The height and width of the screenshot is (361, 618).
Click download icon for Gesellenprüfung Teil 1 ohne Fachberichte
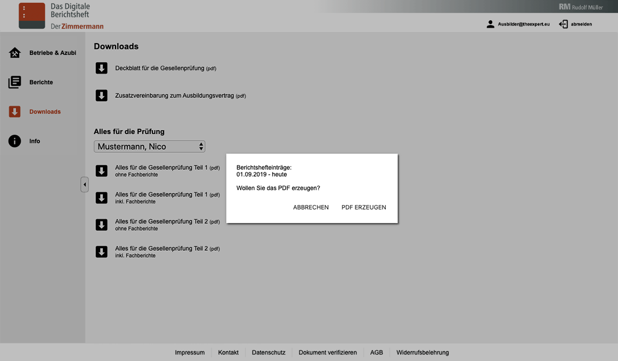[101, 170]
